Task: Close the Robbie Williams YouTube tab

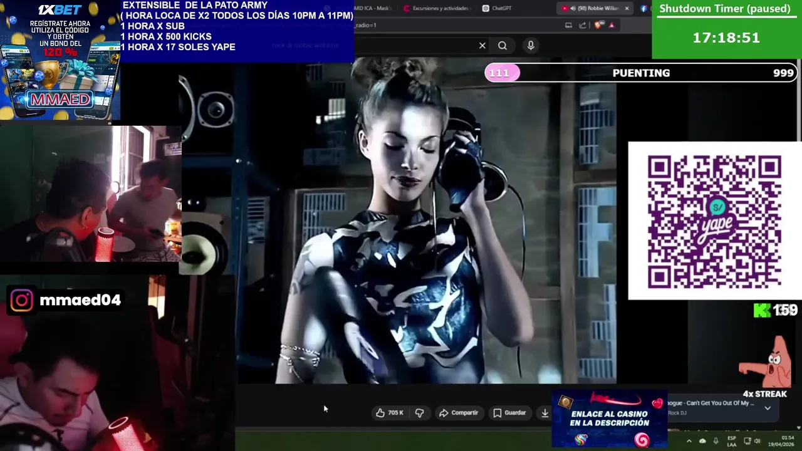Action: pos(627,8)
